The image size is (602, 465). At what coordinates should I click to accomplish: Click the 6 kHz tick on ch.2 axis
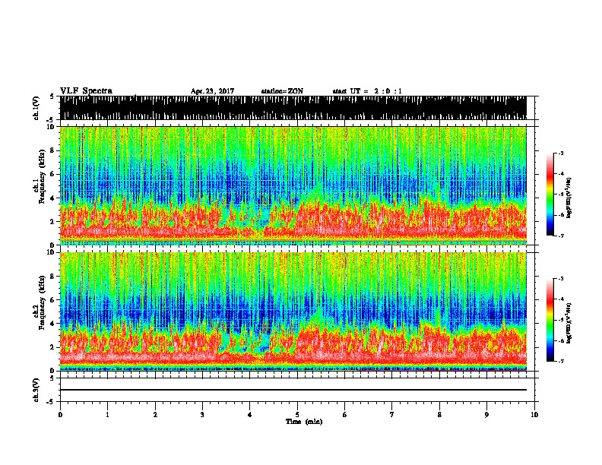tap(53, 300)
